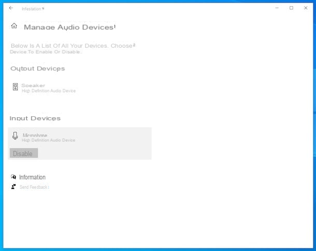Disable the Microphone input device

(x=24, y=153)
